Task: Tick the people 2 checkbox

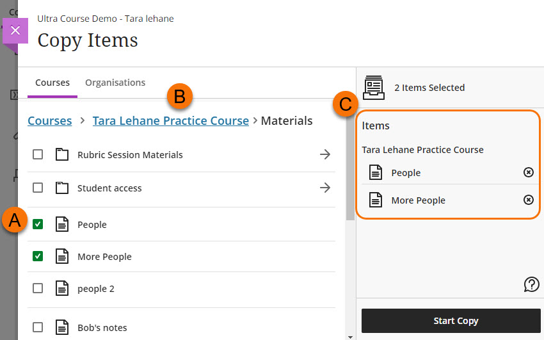Action: pyautogui.click(x=38, y=289)
